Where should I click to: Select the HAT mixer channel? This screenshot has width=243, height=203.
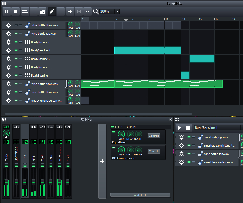(34, 158)
